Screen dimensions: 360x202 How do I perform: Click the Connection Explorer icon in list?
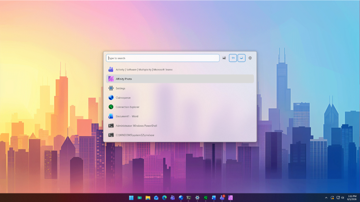pyautogui.click(x=111, y=107)
